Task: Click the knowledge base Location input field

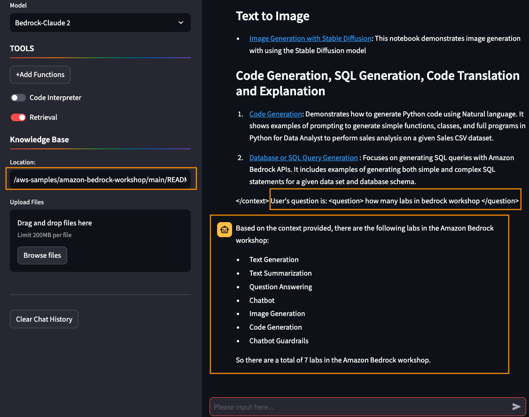Action: (x=100, y=179)
